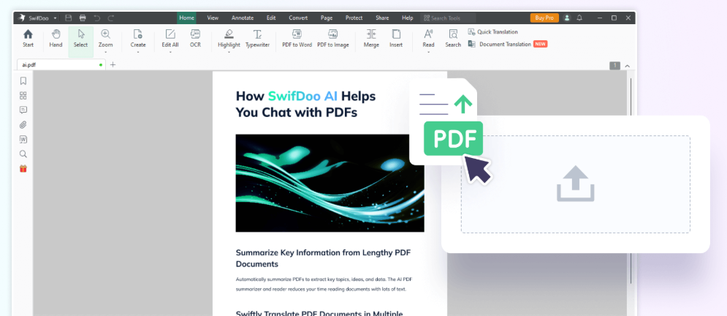
Task: Click the wave image in the PDF
Action: point(330,184)
